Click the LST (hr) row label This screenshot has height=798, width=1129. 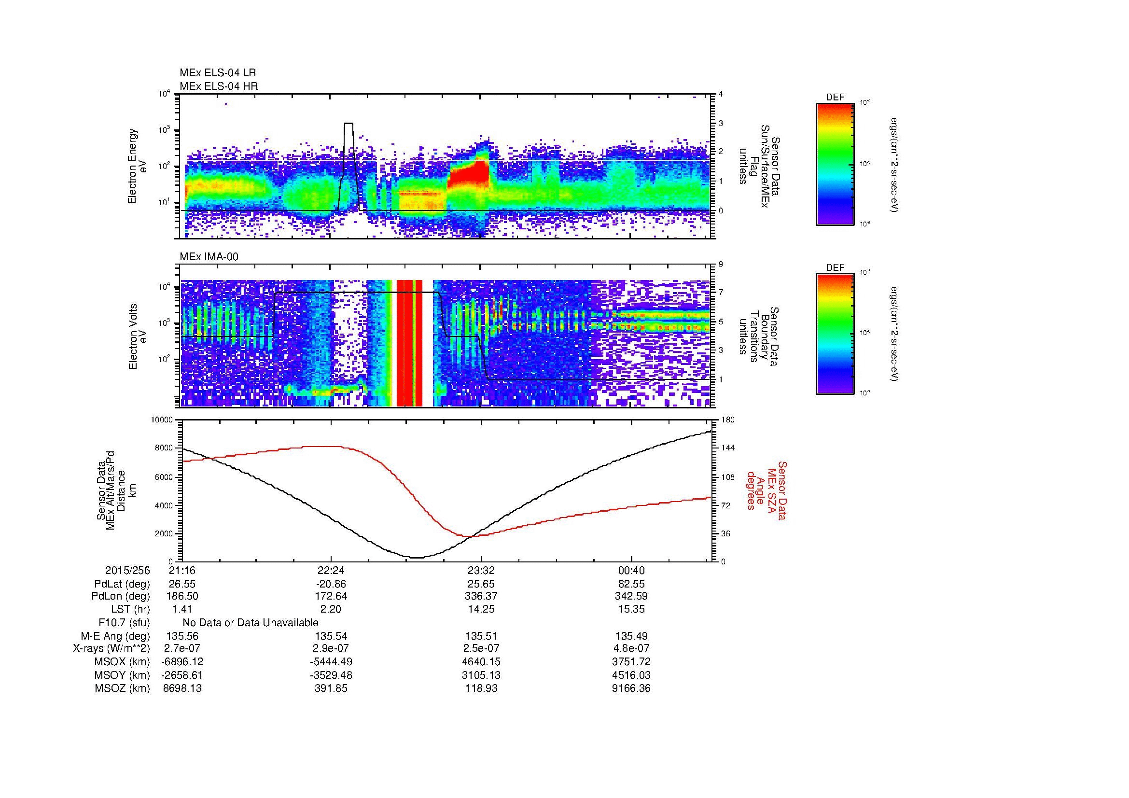[x=130, y=609]
